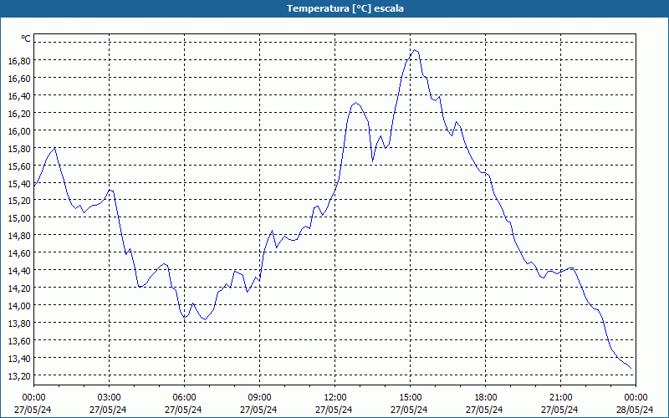Click the 16,00 y-axis value
This screenshot has width=669, height=418.
[19, 131]
